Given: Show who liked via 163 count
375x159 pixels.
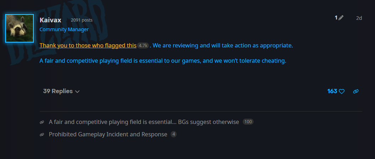Looking at the screenshot, I should [x=332, y=91].
